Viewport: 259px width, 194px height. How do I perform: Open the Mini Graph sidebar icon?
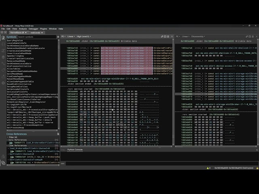(x=3, y=156)
